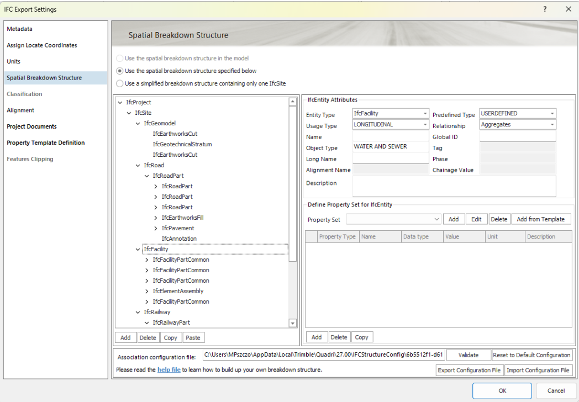The height and width of the screenshot is (402, 579).
Task: Click the Edit property set button
Action: tap(476, 219)
